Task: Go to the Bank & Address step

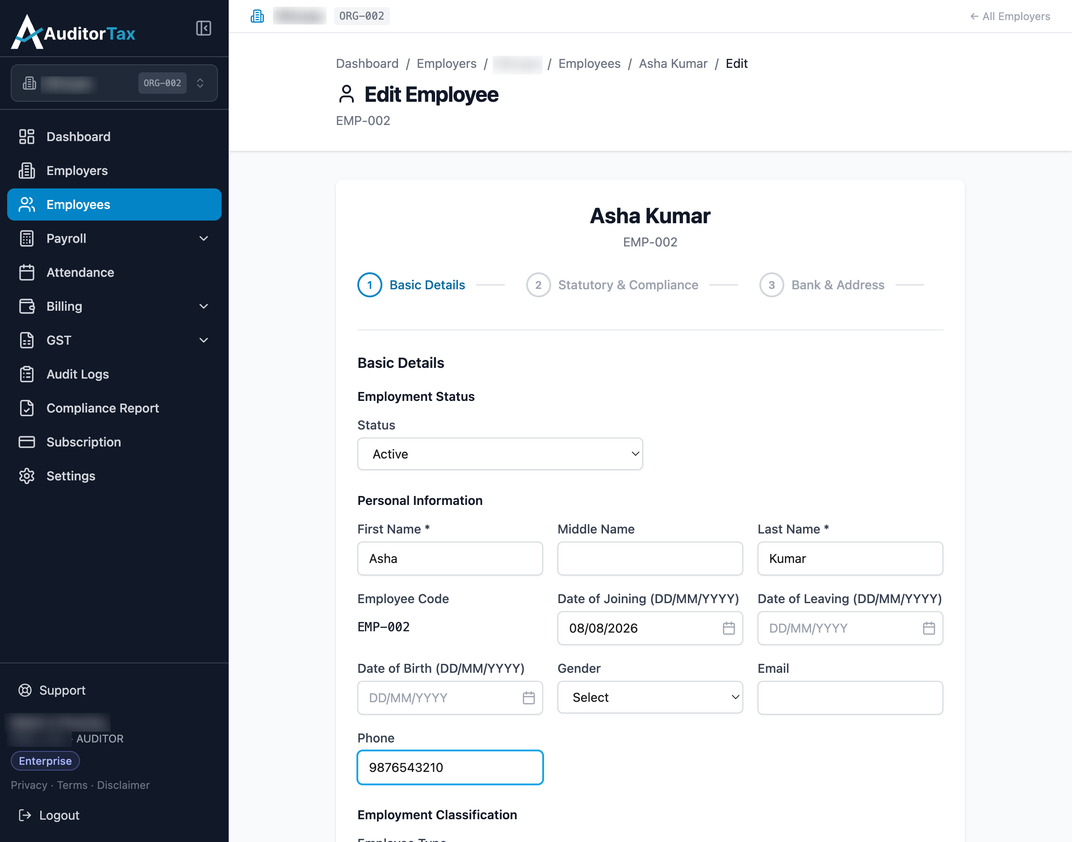Action: [822, 285]
